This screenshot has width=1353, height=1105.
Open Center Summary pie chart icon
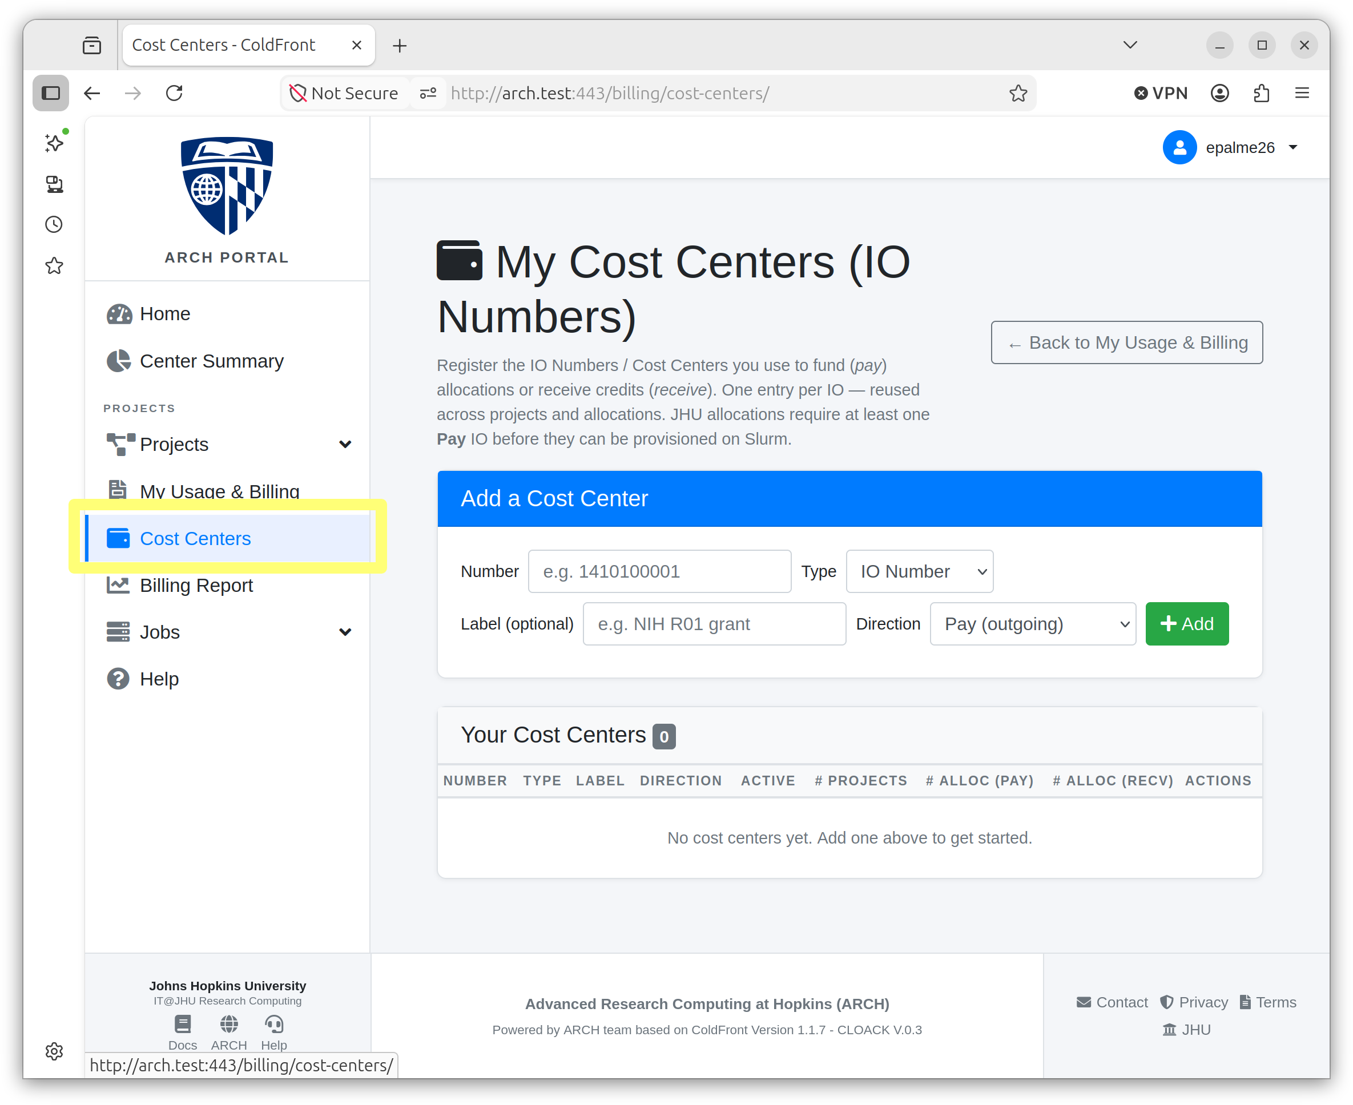coord(118,361)
